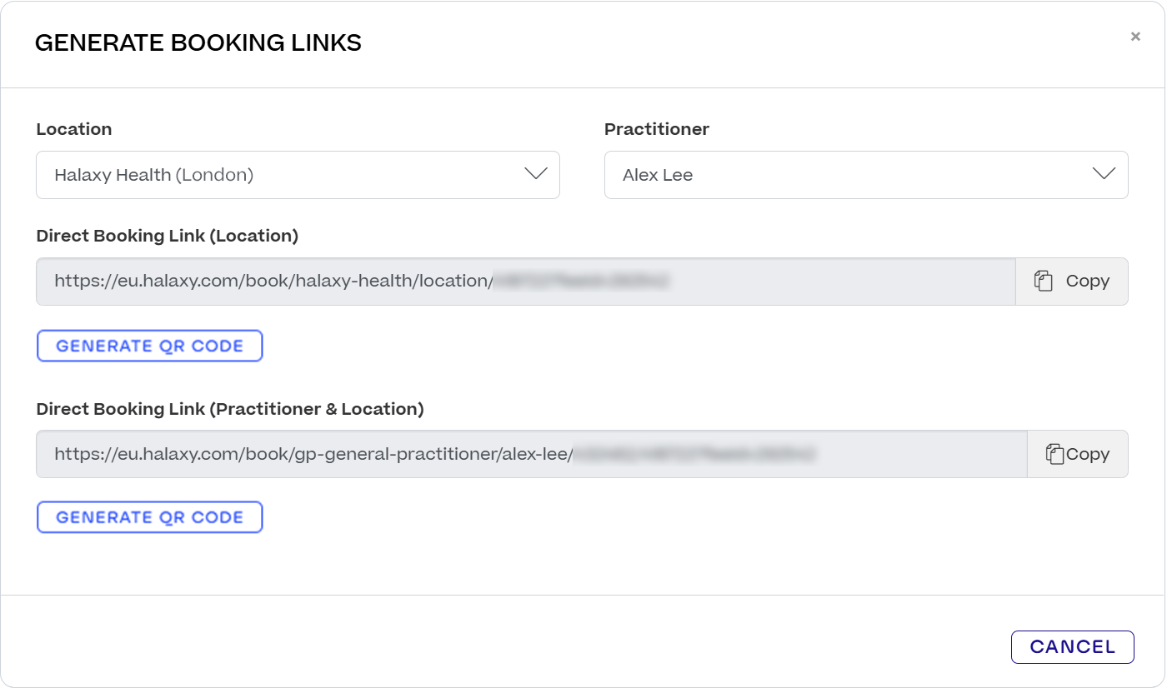
Task: Select the alex-lee practitioner URL field
Action: coord(532,454)
